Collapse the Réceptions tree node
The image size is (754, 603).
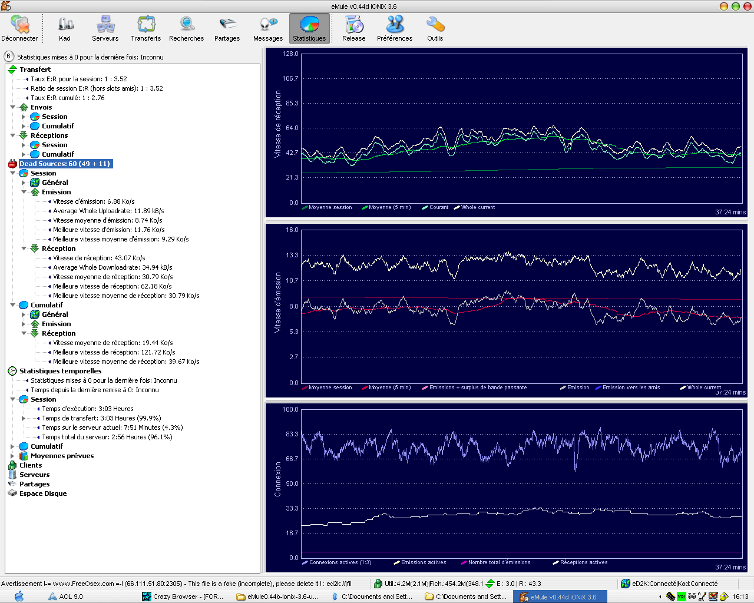[x=13, y=135]
